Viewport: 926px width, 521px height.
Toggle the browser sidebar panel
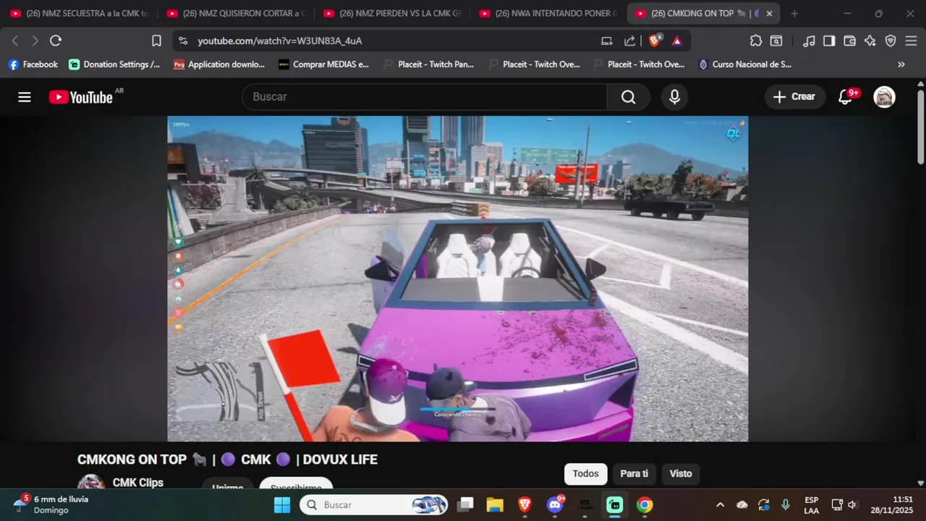829,41
